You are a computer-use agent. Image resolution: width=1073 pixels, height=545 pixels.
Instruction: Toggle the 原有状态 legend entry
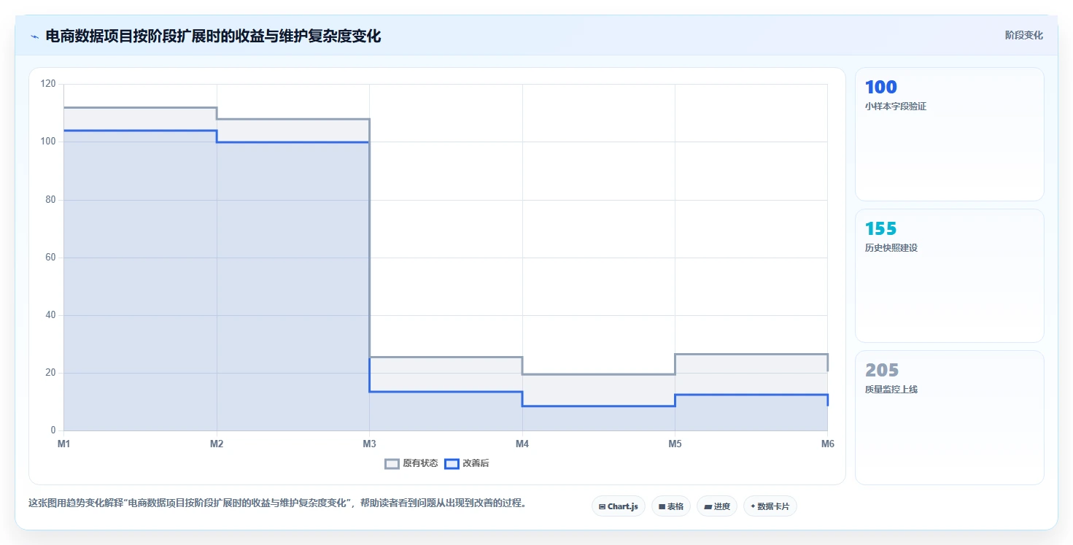[411, 463]
